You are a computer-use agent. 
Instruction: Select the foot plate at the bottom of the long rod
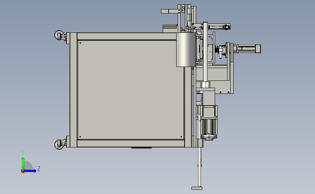pyautogui.click(x=197, y=188)
